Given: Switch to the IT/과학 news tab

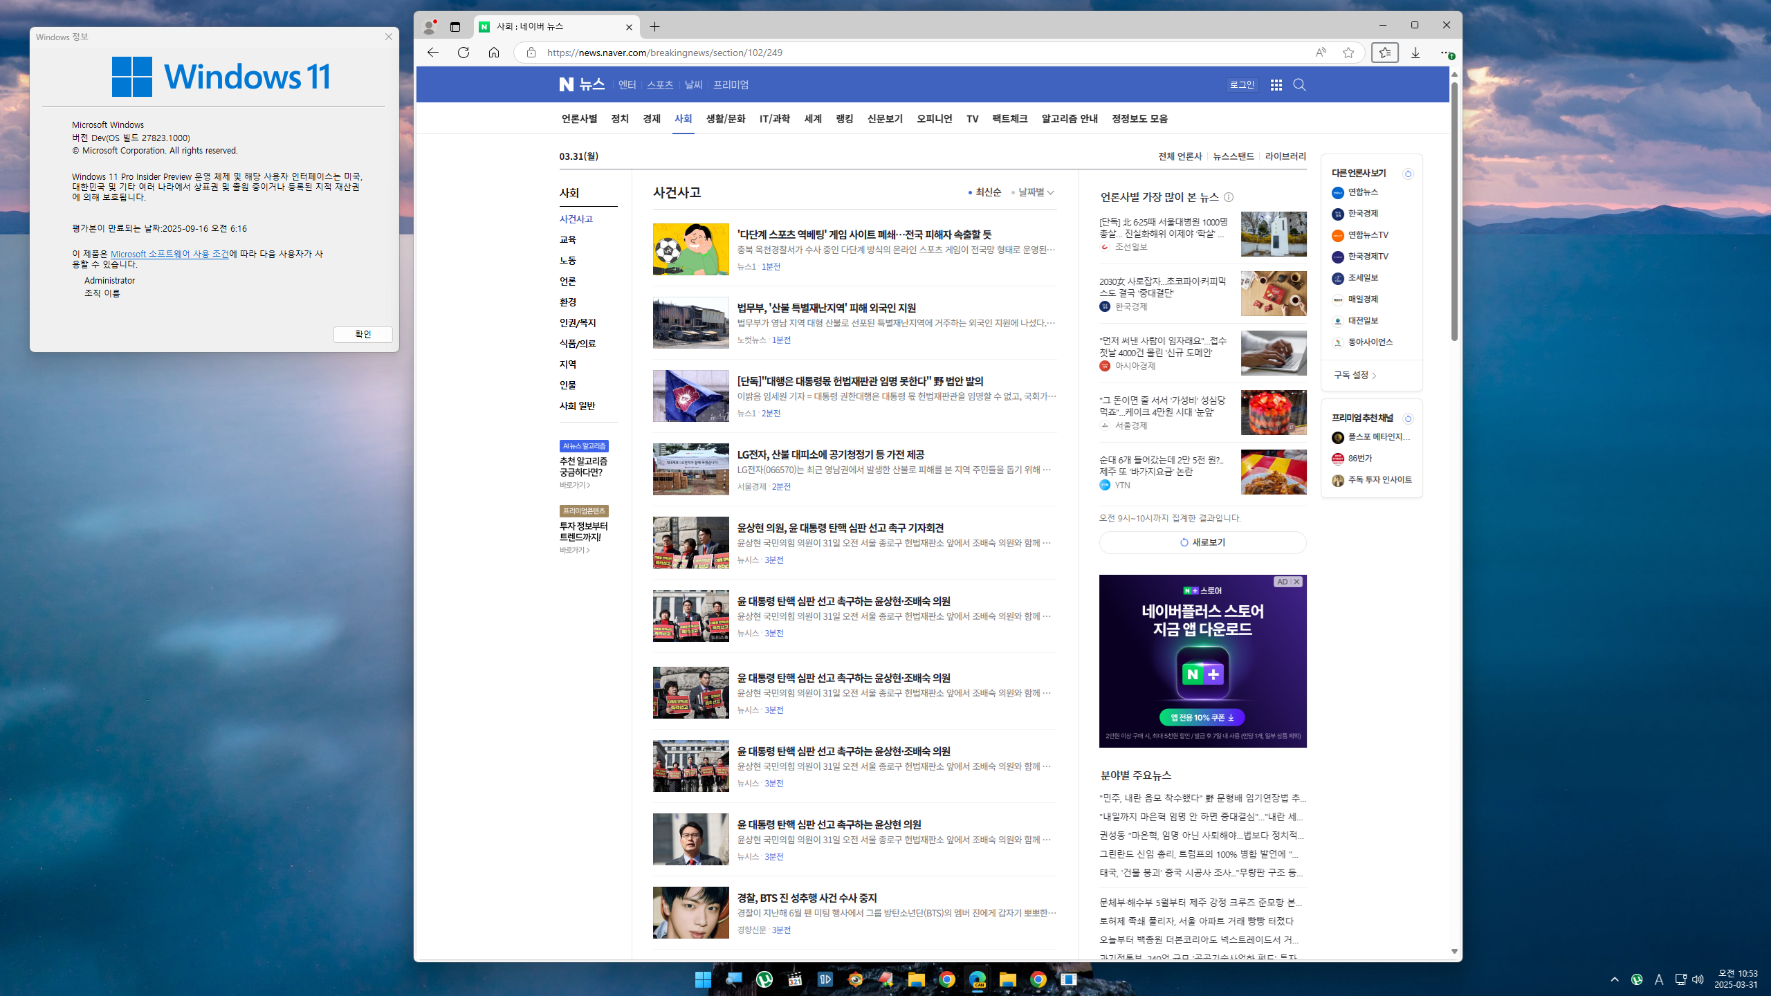Looking at the screenshot, I should click(774, 119).
